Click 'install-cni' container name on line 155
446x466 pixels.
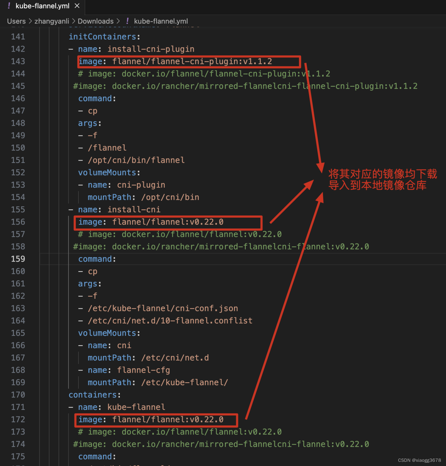[x=134, y=210]
